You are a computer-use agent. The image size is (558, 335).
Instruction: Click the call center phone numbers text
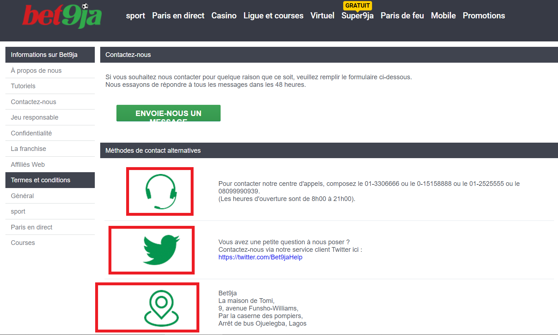[369, 191]
